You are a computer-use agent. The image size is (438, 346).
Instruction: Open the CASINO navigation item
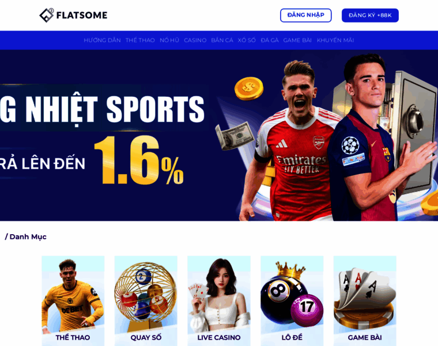click(x=195, y=40)
